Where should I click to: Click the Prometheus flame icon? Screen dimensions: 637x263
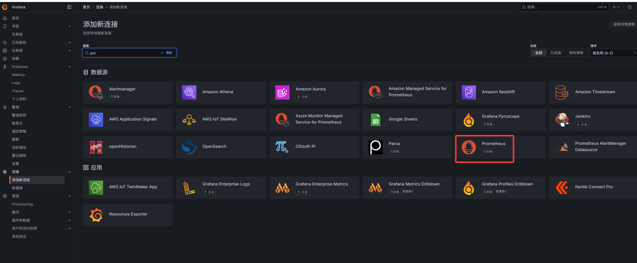(469, 147)
